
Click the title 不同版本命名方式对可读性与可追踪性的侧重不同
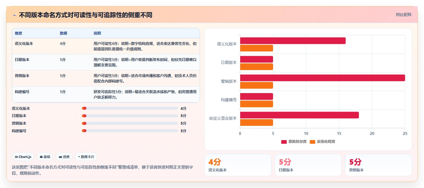pos(85,15)
